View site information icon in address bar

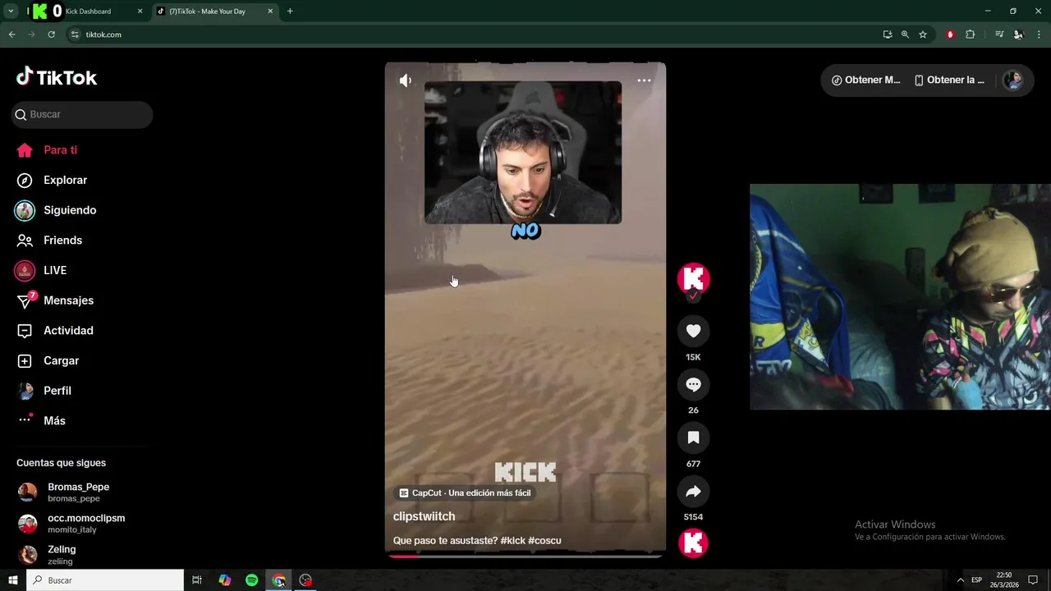coord(75,34)
